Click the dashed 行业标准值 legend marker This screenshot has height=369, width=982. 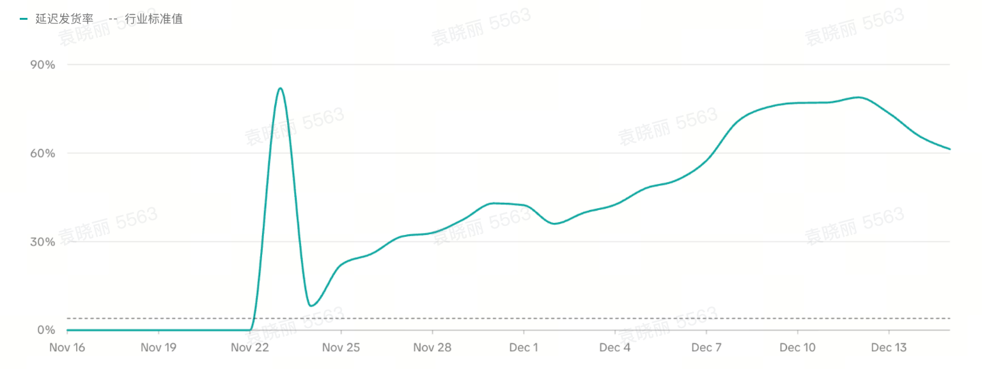click(113, 19)
